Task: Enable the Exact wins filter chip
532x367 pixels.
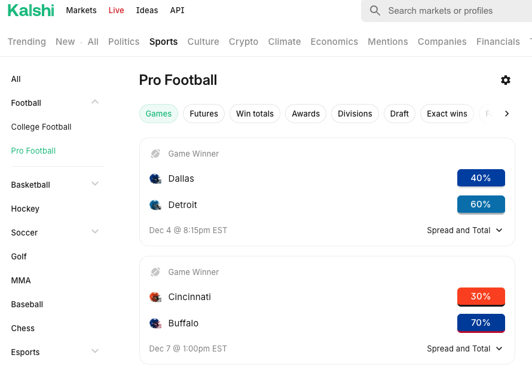Action: (447, 113)
